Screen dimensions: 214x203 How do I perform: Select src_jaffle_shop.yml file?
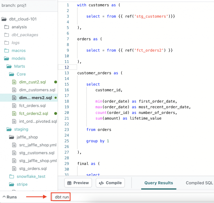(x=38, y=145)
